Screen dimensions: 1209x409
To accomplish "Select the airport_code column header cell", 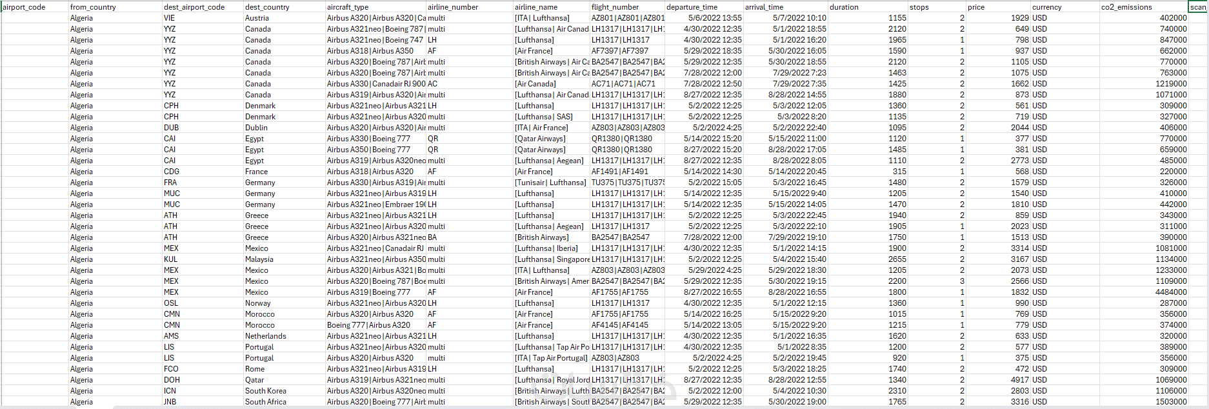I will coord(35,7).
